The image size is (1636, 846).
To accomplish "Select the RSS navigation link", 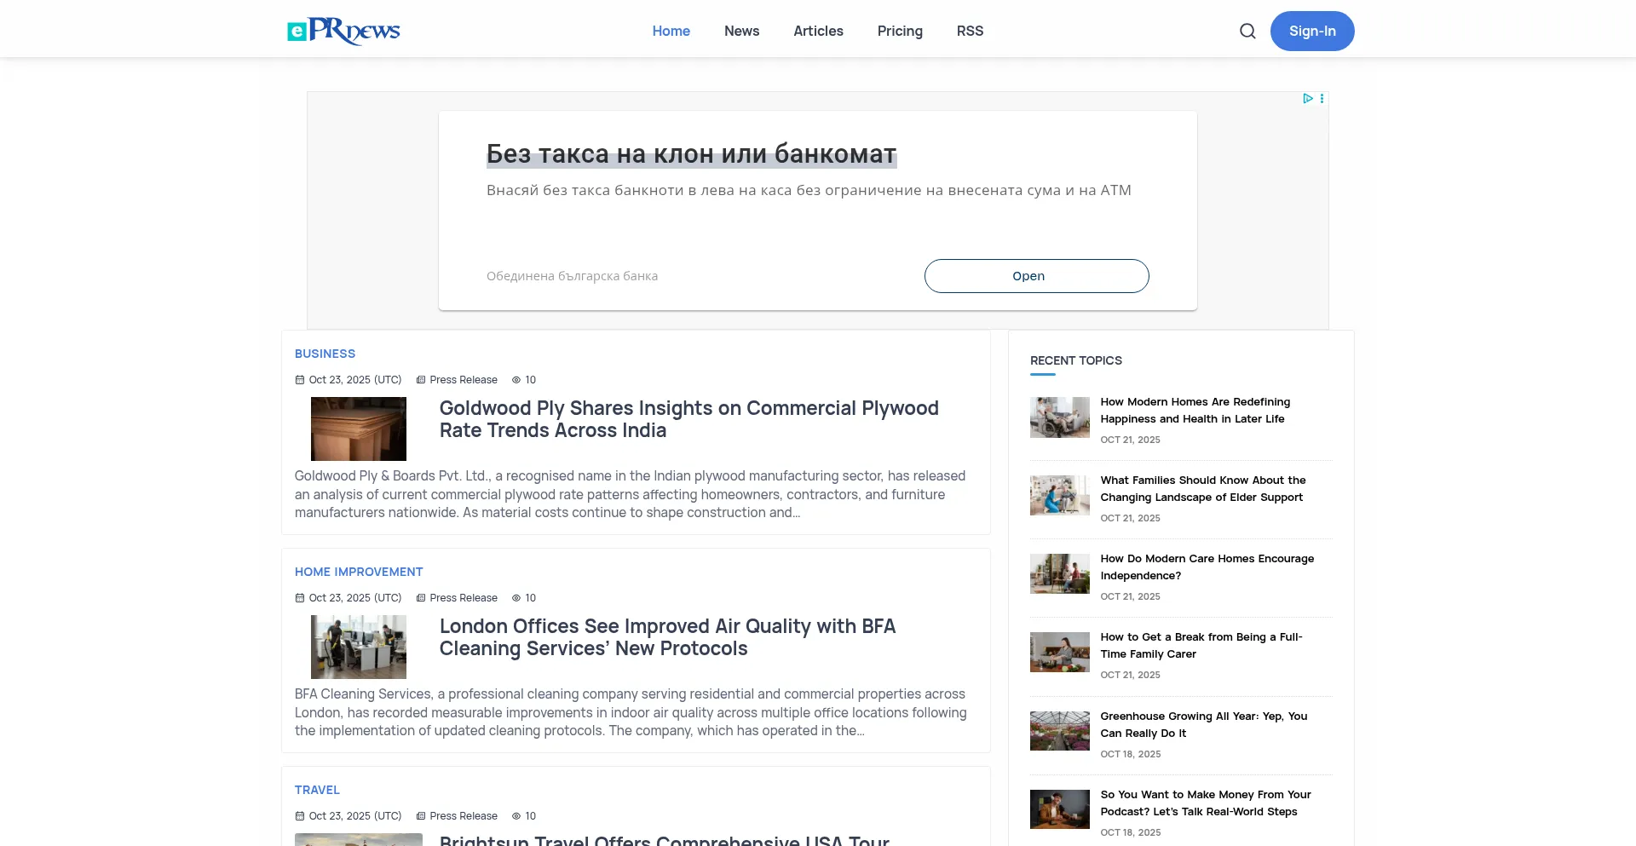I will click(x=970, y=32).
